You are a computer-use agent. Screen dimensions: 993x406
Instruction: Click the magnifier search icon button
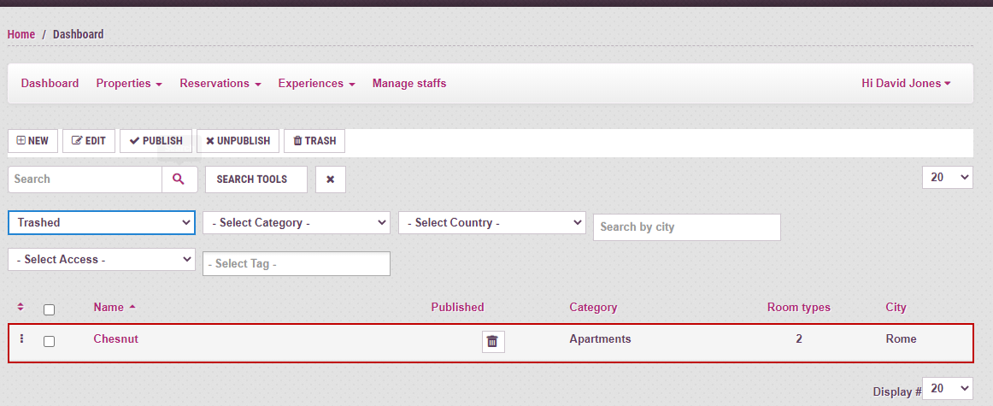click(179, 179)
